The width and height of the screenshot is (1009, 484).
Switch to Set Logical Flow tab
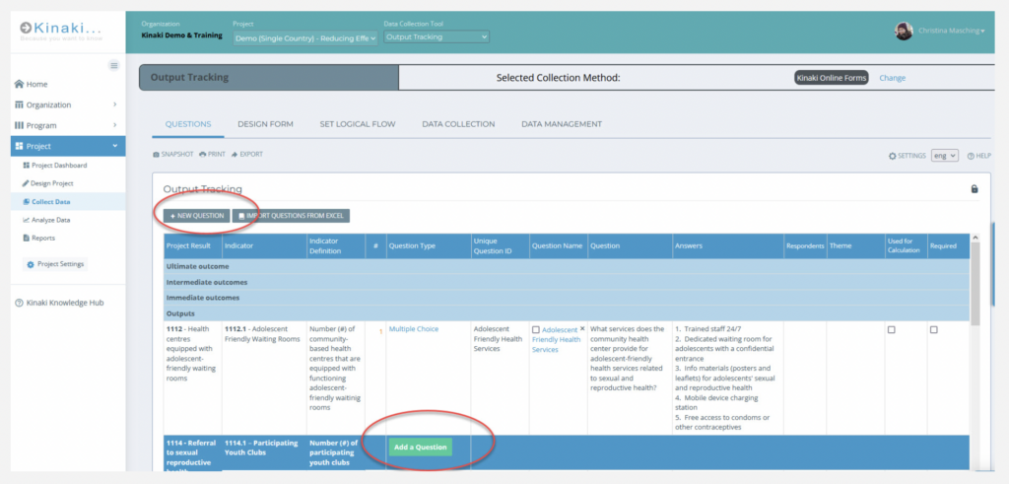pyautogui.click(x=358, y=124)
